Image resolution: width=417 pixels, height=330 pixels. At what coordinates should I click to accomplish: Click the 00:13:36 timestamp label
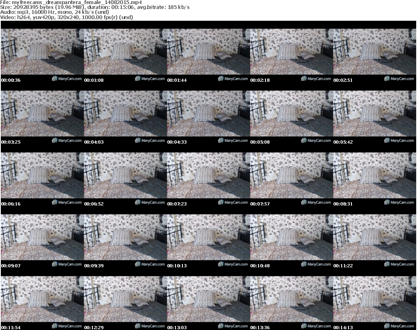(x=260, y=328)
